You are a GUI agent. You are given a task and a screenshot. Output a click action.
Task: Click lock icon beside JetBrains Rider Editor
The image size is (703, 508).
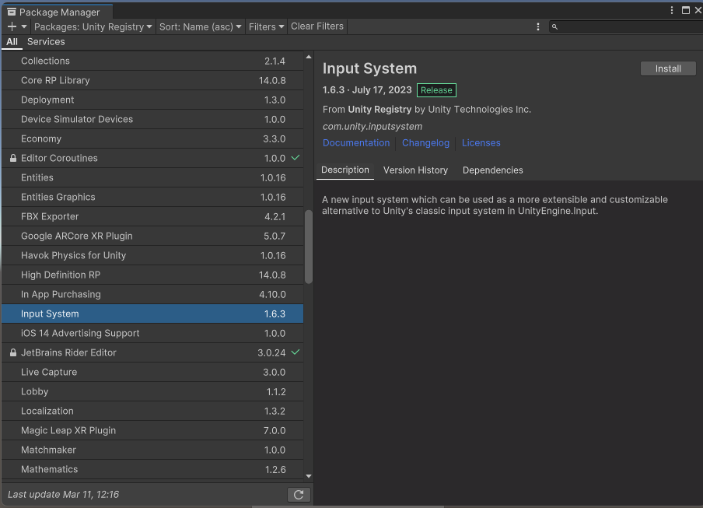coord(13,353)
